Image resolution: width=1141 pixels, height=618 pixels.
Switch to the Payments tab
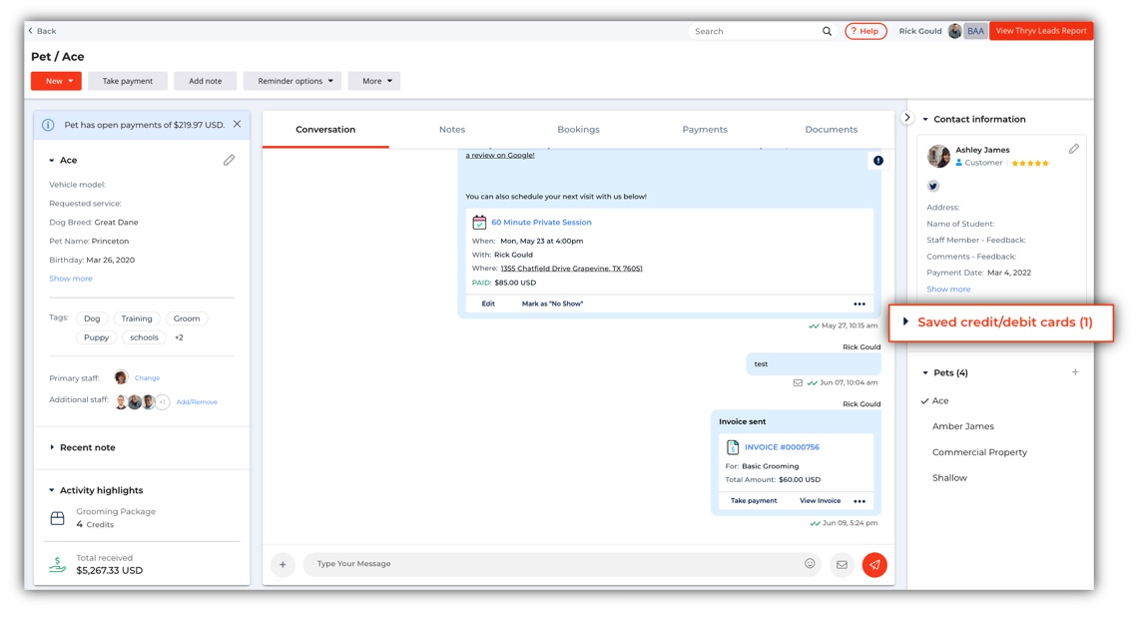(x=705, y=130)
